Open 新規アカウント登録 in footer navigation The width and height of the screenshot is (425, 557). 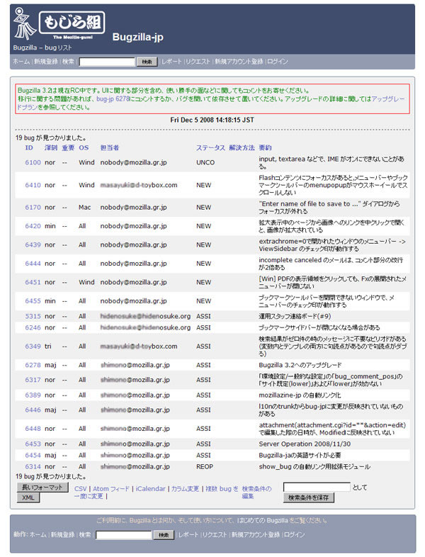pyautogui.click(x=256, y=534)
